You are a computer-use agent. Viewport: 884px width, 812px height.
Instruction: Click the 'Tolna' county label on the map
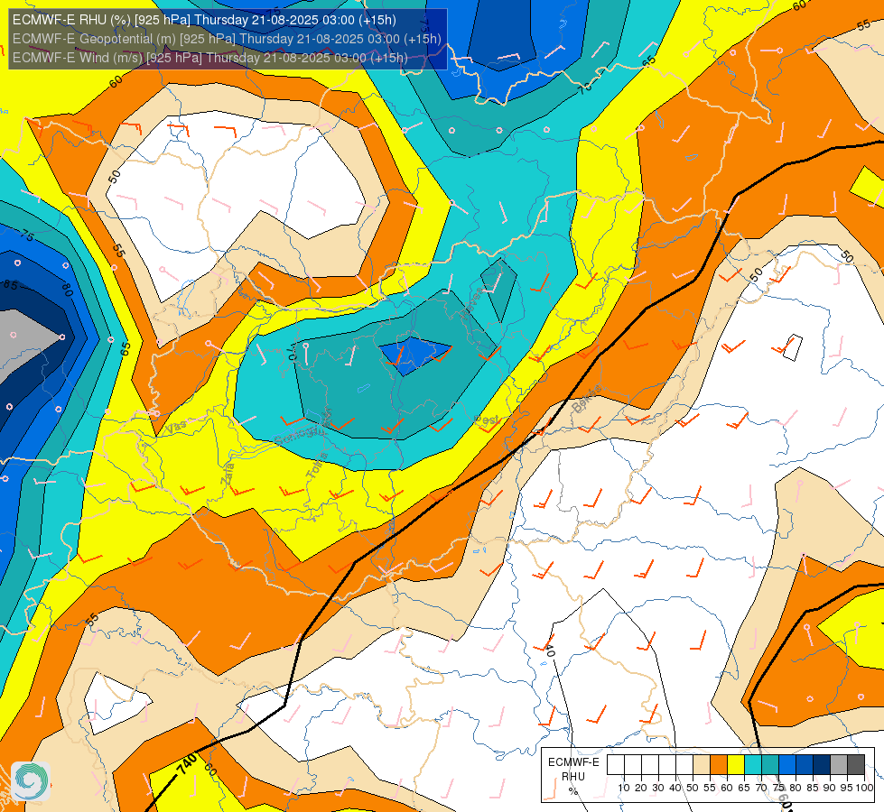pyautogui.click(x=318, y=466)
